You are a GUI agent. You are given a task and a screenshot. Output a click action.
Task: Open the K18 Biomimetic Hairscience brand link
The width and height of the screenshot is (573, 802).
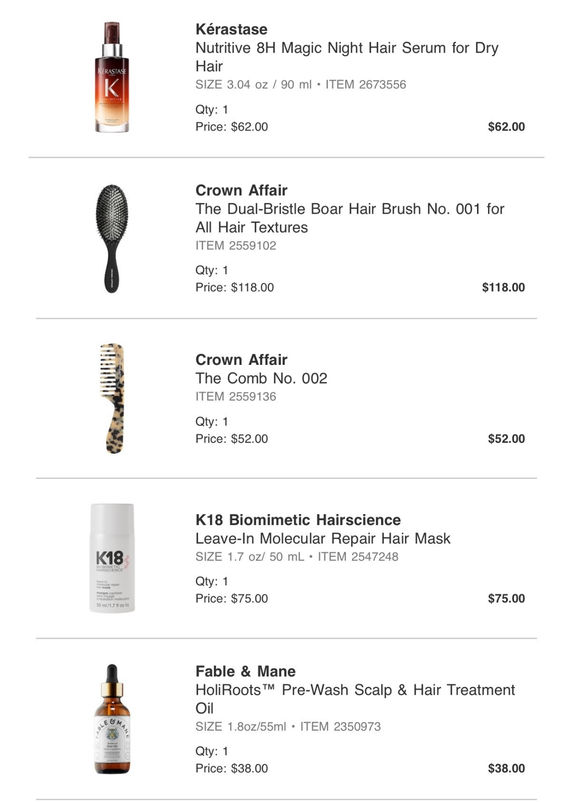click(x=298, y=520)
